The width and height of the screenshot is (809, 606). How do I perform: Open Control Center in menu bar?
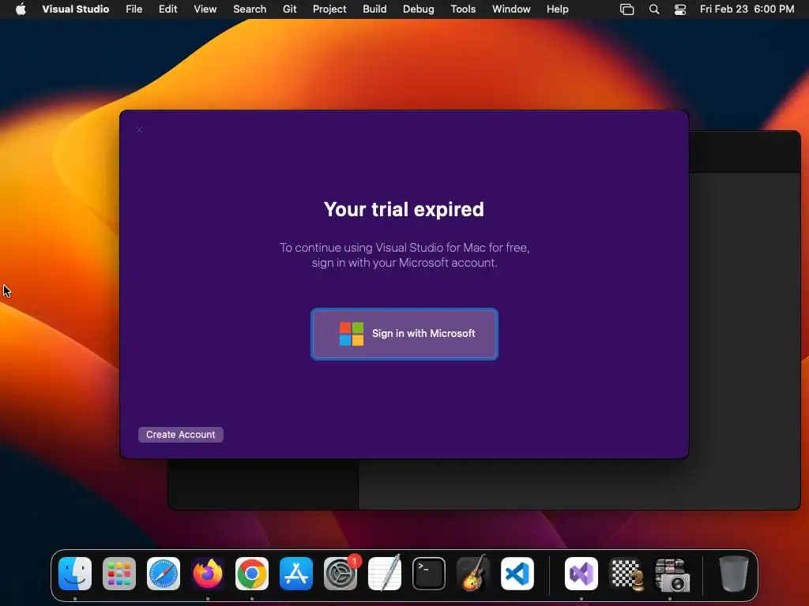680,9
